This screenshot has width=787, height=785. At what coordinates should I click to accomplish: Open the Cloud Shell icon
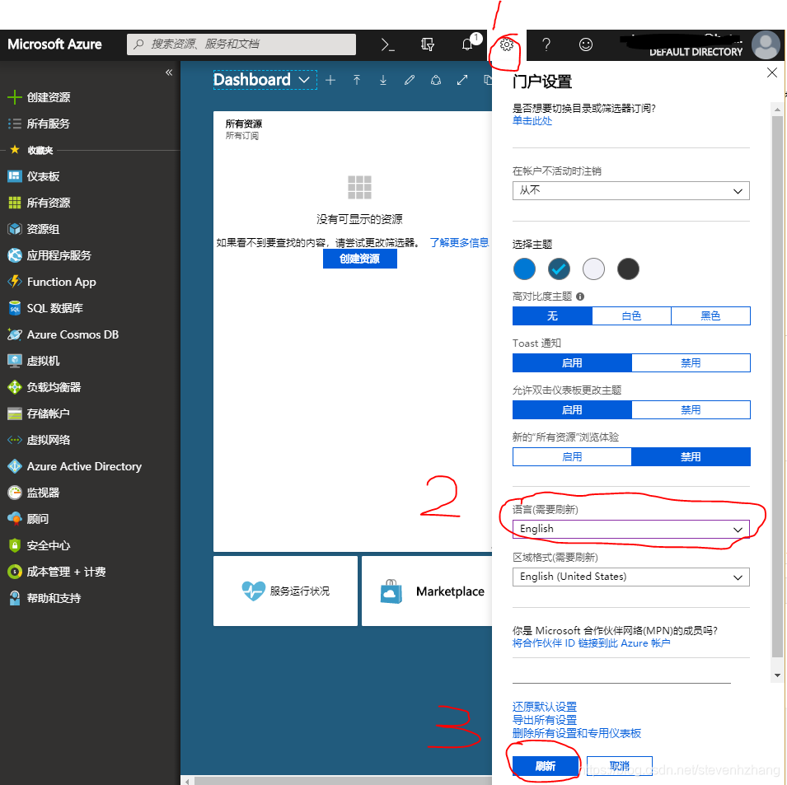(387, 44)
